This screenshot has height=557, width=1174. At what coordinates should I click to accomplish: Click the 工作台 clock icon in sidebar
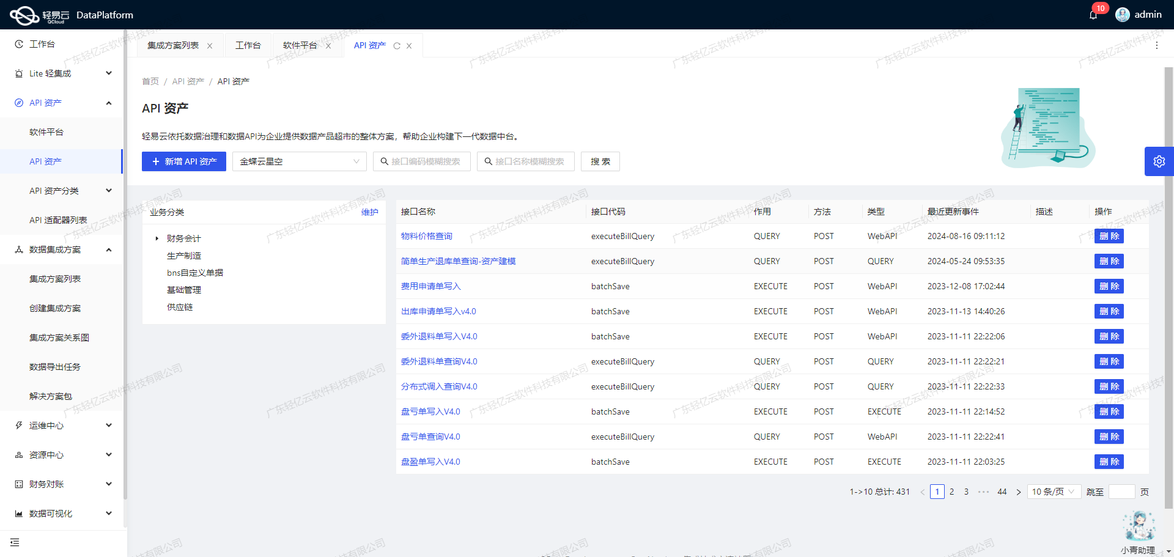[19, 44]
